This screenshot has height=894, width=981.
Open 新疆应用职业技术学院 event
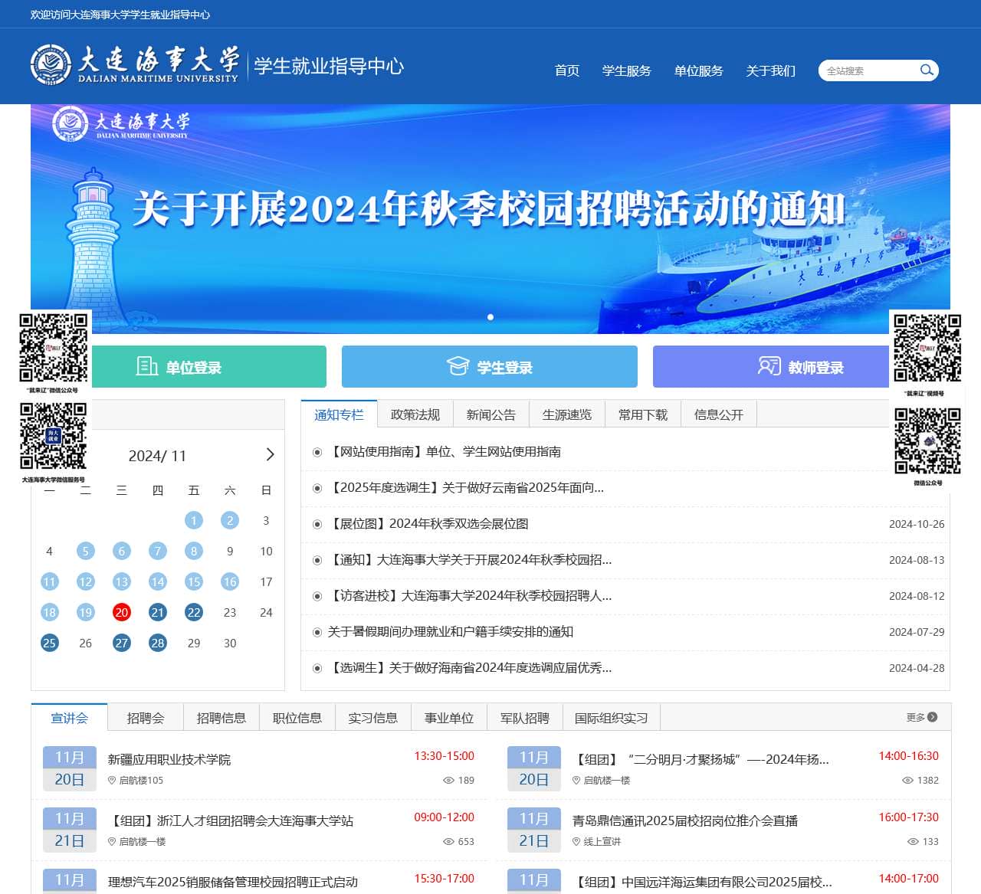click(169, 759)
